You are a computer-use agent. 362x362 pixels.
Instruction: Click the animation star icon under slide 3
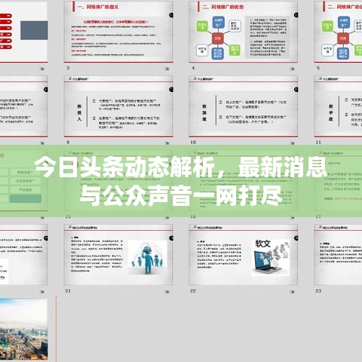167,69
